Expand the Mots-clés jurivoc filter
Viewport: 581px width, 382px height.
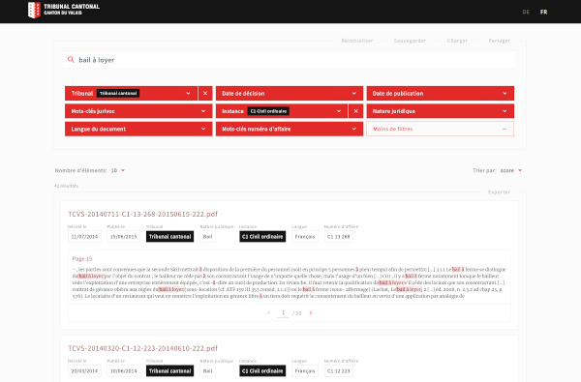pyautogui.click(x=138, y=111)
